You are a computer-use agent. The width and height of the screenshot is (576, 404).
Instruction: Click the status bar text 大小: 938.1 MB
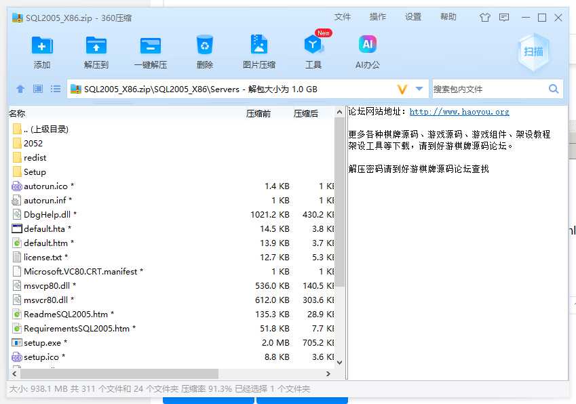coord(38,389)
